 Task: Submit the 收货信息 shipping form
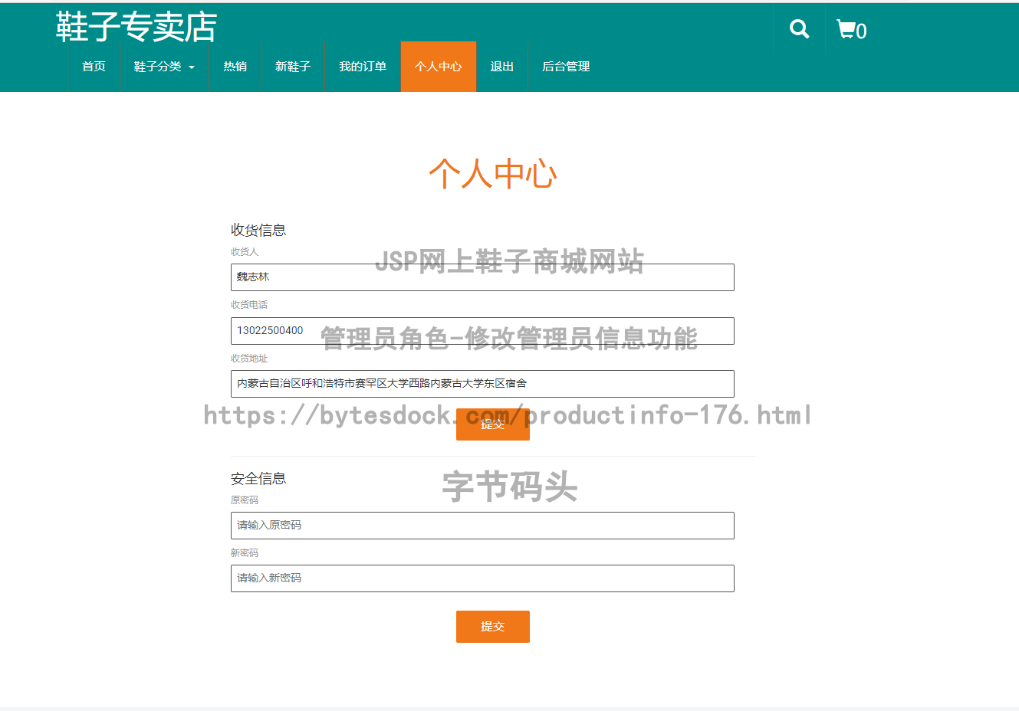click(x=493, y=424)
